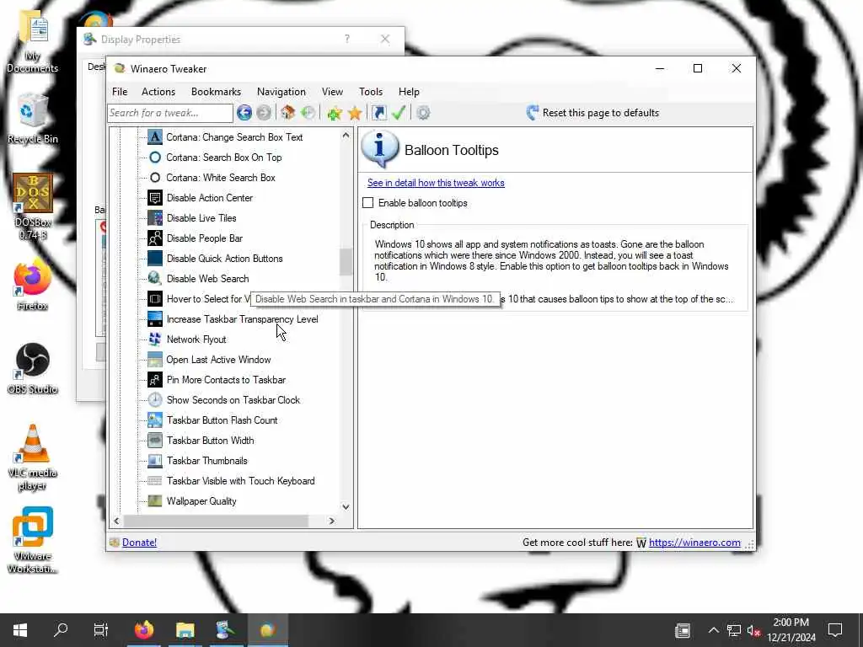
Task: Open Firefox from the taskbar
Action: coord(144,630)
